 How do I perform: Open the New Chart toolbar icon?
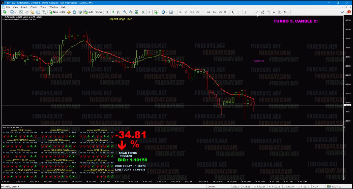(5, 12)
